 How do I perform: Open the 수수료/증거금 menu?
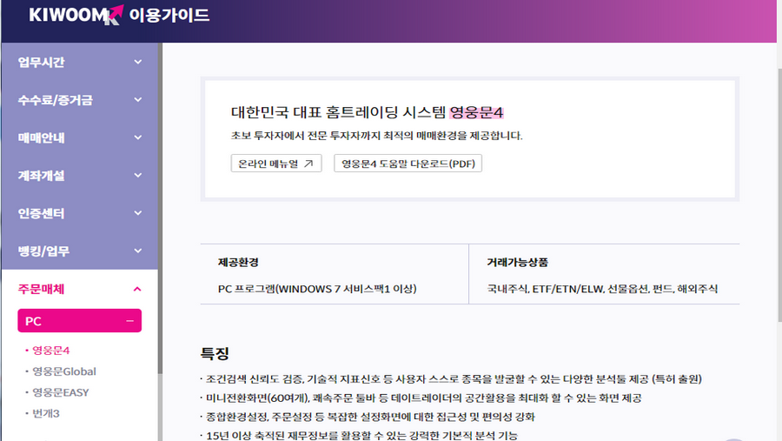56,100
